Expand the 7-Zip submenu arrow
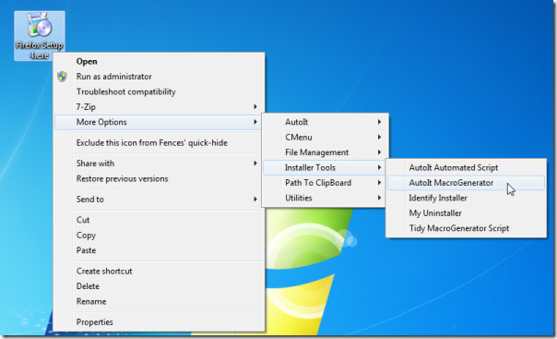557x339 pixels. pyautogui.click(x=255, y=107)
